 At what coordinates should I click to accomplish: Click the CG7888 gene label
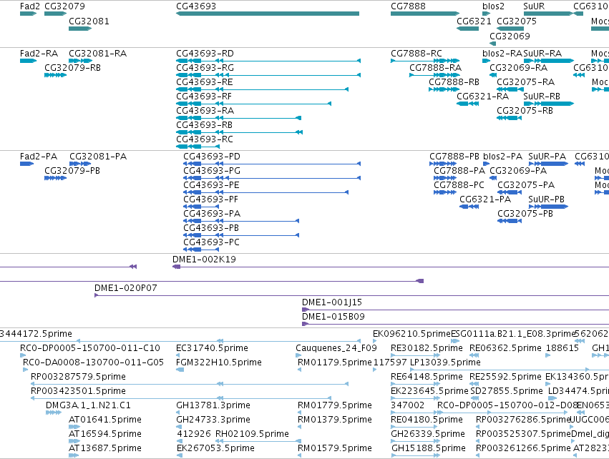click(408, 6)
